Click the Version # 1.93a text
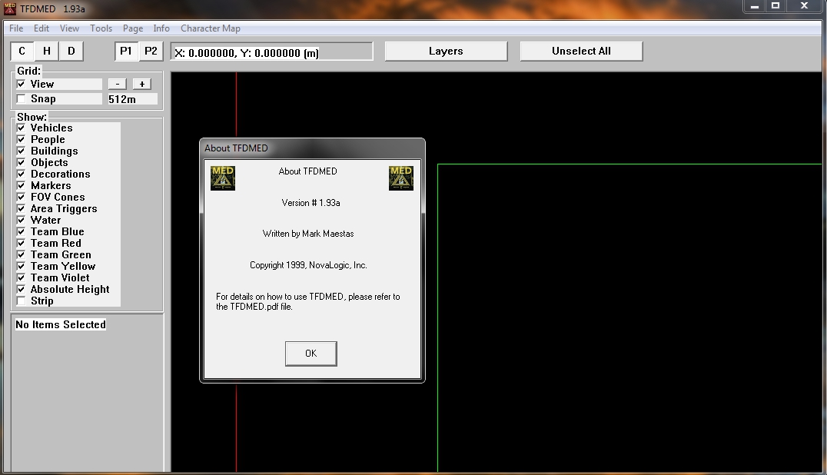Image resolution: width=827 pixels, height=475 pixels. coord(311,203)
